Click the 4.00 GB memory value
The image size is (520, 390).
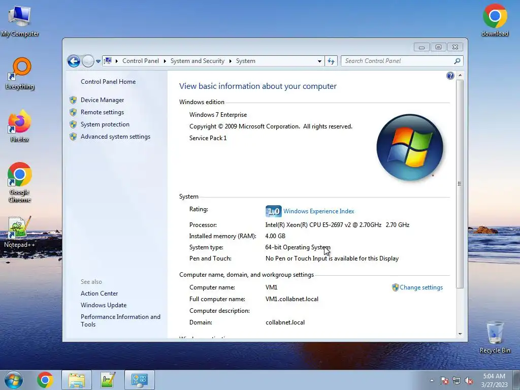[x=275, y=236]
